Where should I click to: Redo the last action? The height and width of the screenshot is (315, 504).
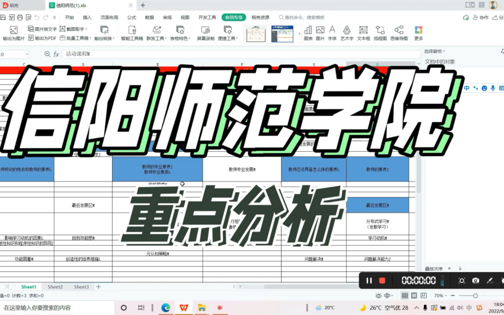click(46, 17)
